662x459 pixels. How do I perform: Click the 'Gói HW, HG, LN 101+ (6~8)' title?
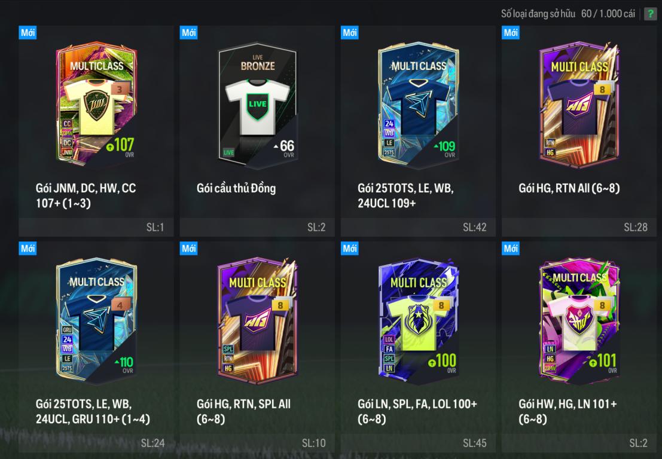click(x=568, y=411)
